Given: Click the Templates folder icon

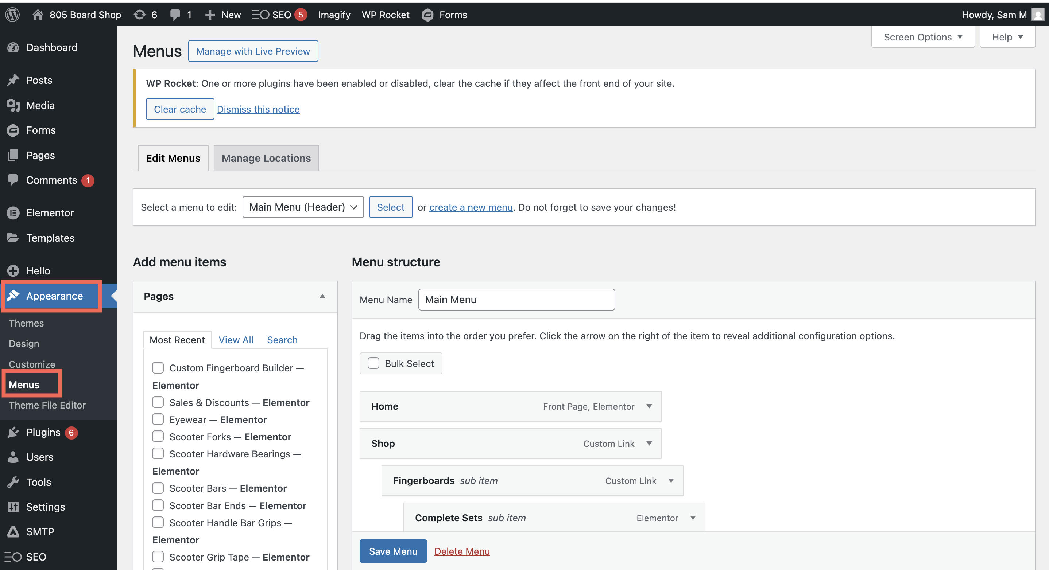Looking at the screenshot, I should coord(13,238).
